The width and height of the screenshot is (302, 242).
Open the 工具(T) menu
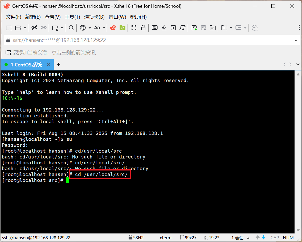[72, 17]
